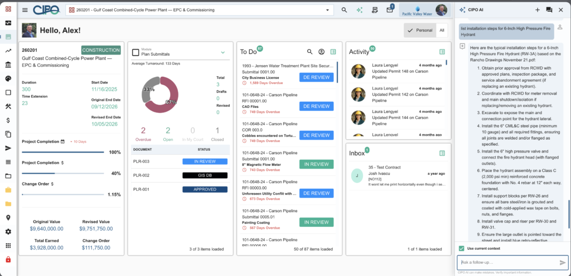Open the dollar sign sidebar icon

(8, 120)
